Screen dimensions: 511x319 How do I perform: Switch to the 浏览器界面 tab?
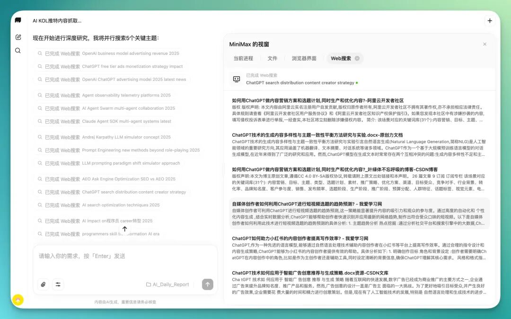click(x=304, y=58)
